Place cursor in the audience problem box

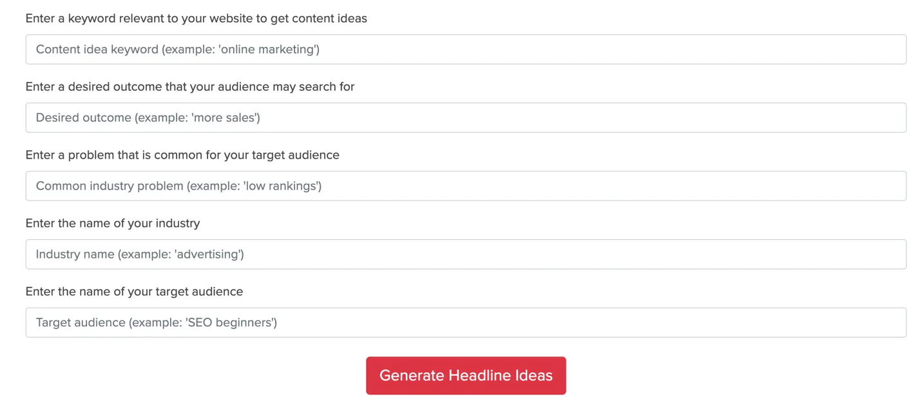(x=465, y=186)
